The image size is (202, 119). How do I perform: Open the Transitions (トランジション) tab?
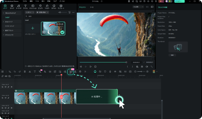(x=33, y=7)
